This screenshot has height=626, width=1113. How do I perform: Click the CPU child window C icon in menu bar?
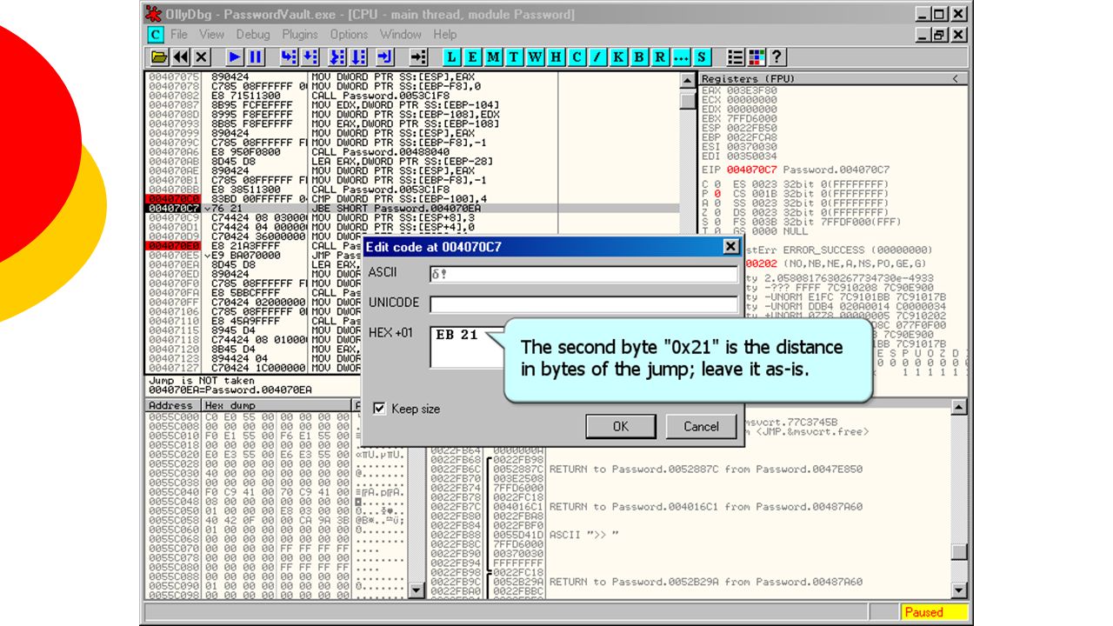pyautogui.click(x=155, y=35)
